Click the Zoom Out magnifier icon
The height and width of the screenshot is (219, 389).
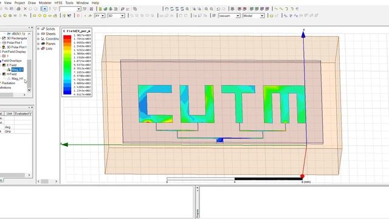[212, 9]
